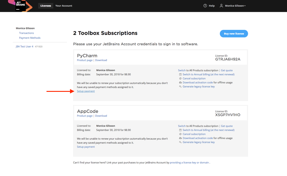Open the Your Account tab
Image resolution: width=287 pixels, height=176 pixels.
(64, 6)
